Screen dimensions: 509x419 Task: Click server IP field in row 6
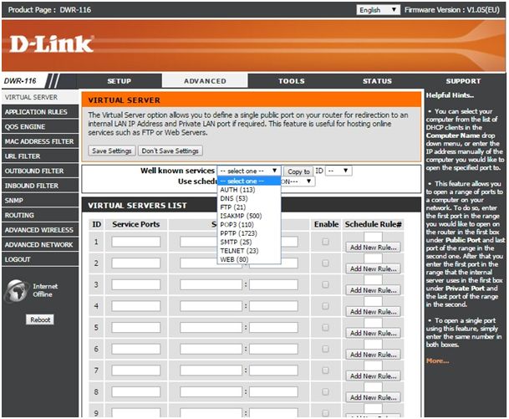tap(211, 349)
